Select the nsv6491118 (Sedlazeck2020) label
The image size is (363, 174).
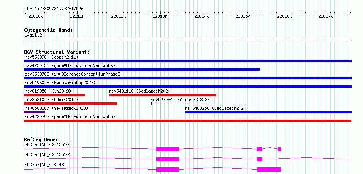coord(141,91)
